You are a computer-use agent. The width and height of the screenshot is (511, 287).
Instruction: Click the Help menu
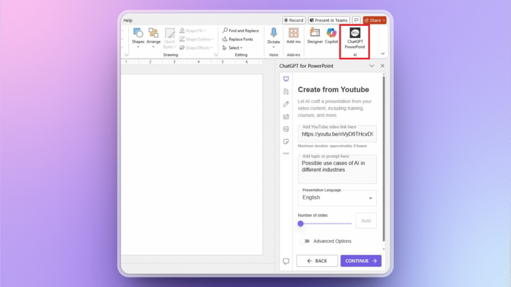click(x=128, y=20)
